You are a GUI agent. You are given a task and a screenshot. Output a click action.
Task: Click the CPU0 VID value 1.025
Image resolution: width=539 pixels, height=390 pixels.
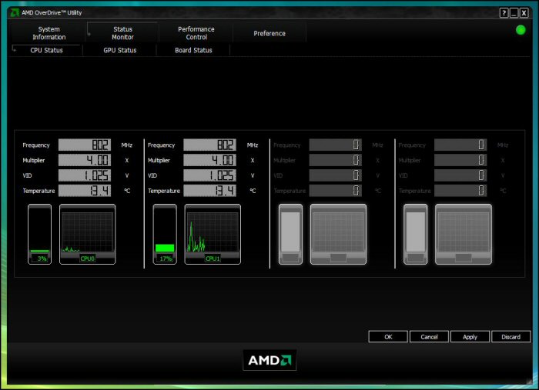pyautogui.click(x=85, y=175)
